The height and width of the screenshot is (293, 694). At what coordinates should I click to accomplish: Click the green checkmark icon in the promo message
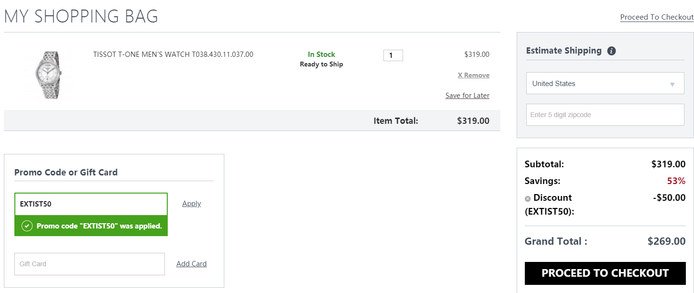pyautogui.click(x=27, y=226)
